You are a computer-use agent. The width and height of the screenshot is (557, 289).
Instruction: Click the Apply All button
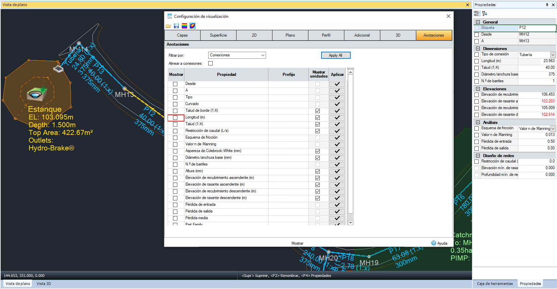(x=336, y=55)
